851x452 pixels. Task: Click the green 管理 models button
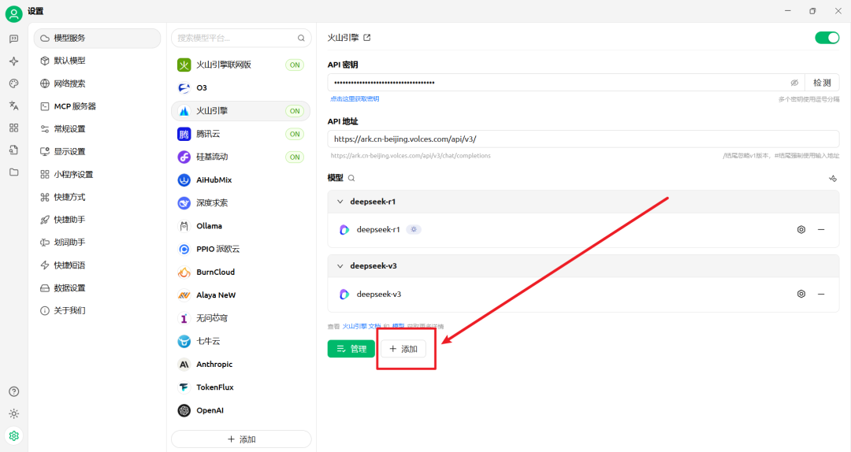tap(351, 349)
